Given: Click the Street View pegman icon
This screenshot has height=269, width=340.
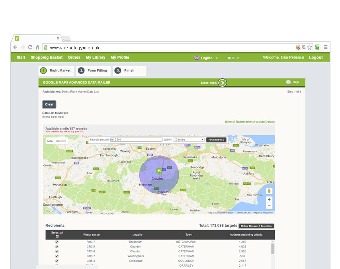Looking at the screenshot, I should (x=269, y=191).
